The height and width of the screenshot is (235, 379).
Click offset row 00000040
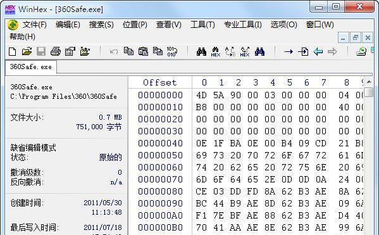coord(160,143)
